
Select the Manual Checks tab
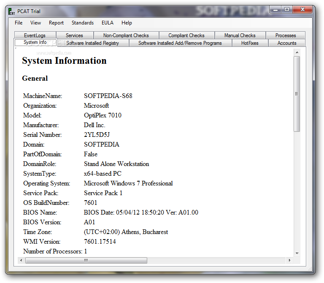point(240,35)
